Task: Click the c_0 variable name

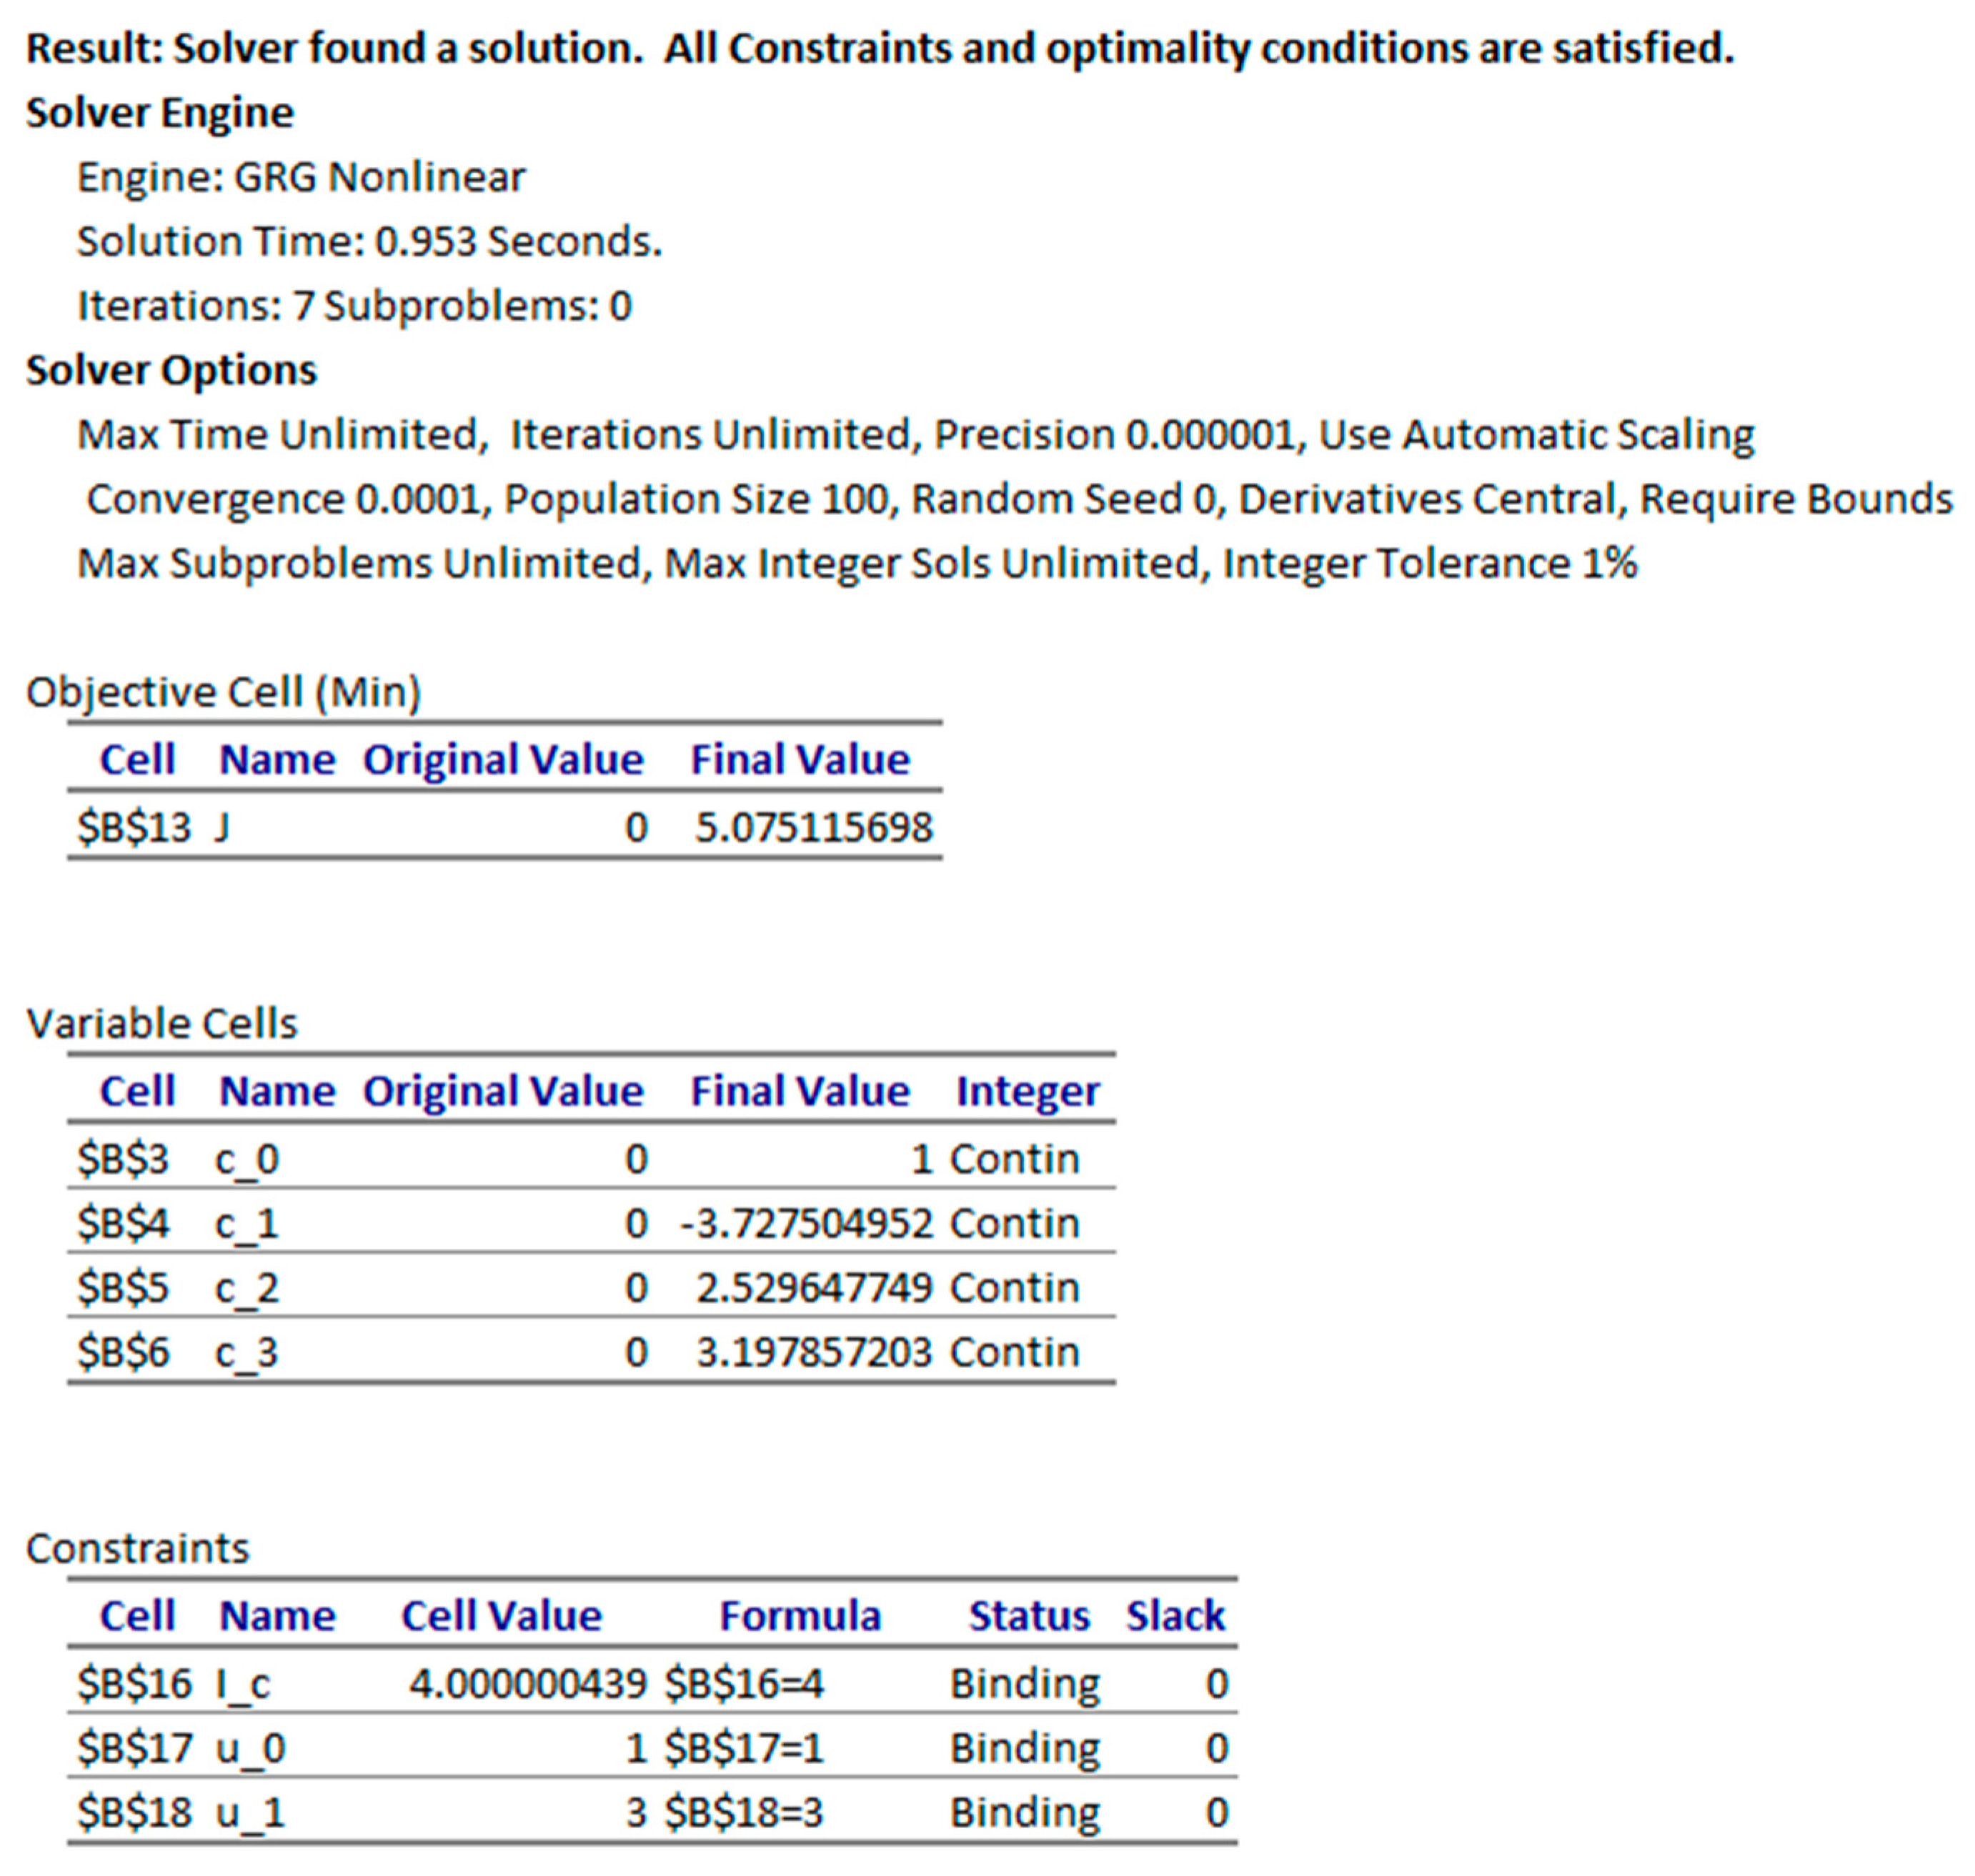Action: [x=247, y=1159]
